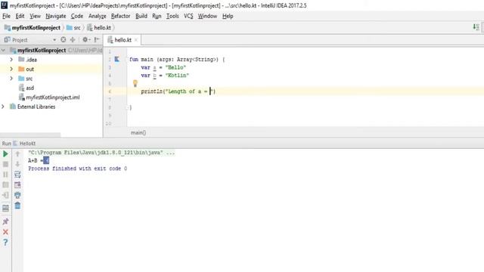
Task: Click the main() breadcrumb below editor
Action: tap(138, 133)
